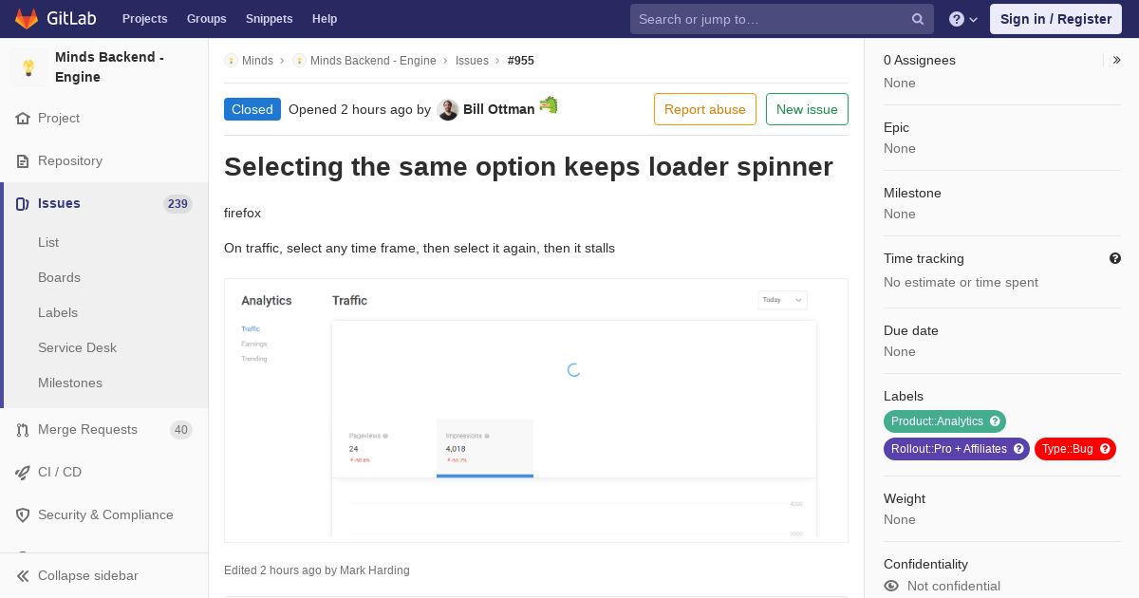The width and height of the screenshot is (1139, 598).
Task: Focus the Search or jump to field
Action: (781, 19)
